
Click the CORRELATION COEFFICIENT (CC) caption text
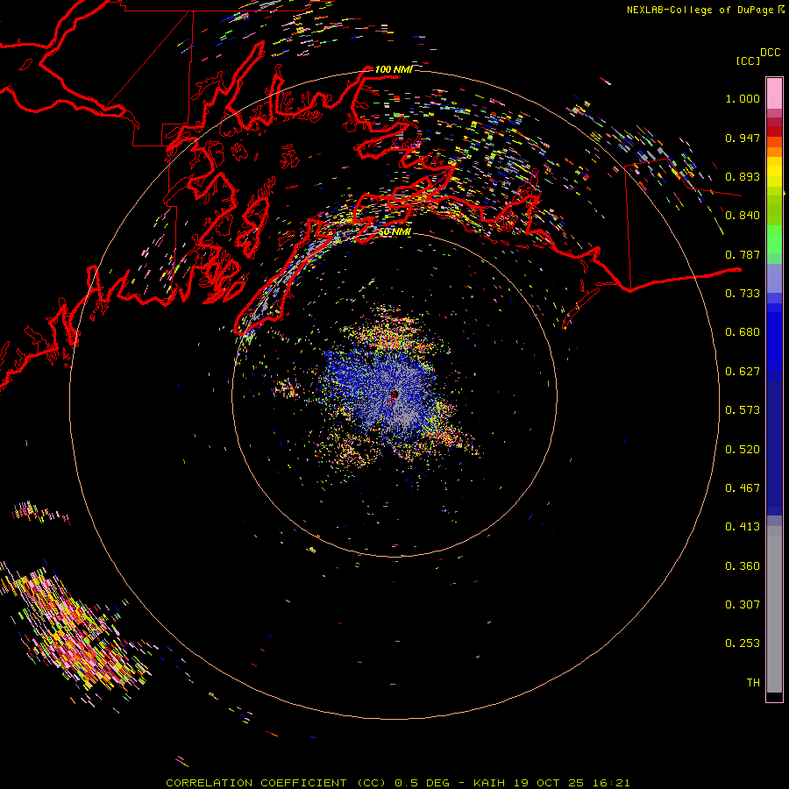click(x=276, y=783)
